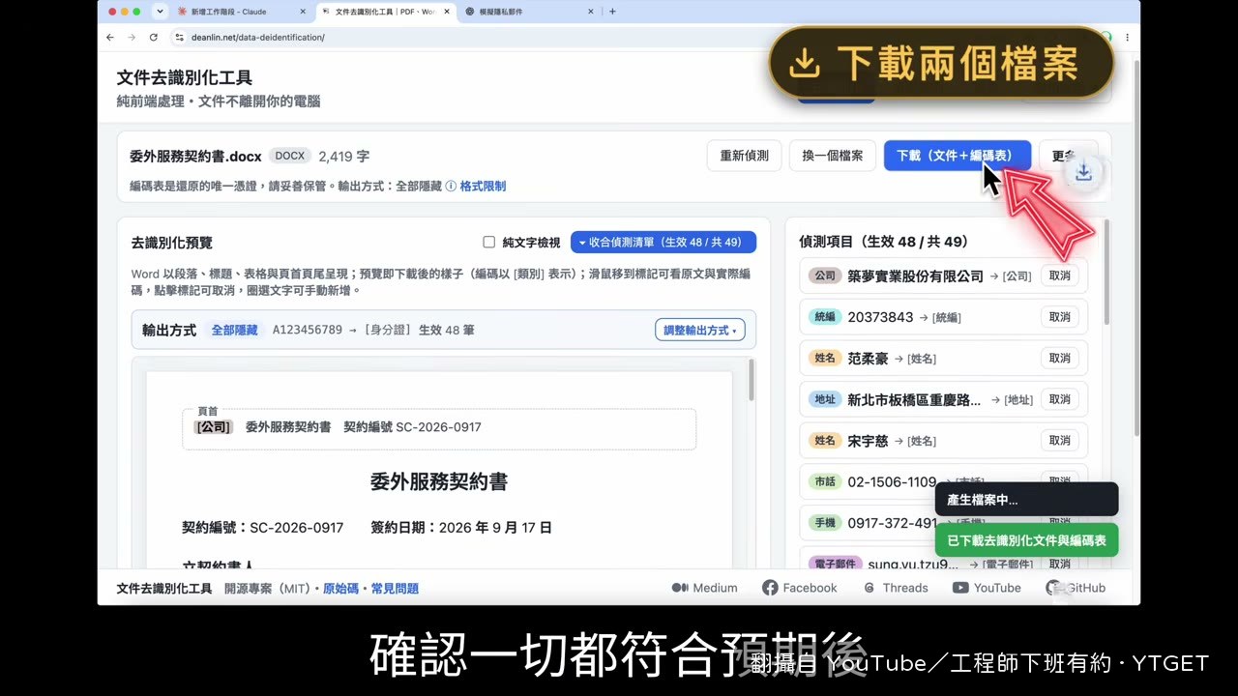Go back using the browser back arrow

click(x=110, y=37)
